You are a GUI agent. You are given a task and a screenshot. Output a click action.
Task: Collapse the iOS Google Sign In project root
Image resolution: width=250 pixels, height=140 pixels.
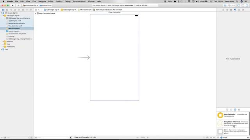[x=2, y=13]
